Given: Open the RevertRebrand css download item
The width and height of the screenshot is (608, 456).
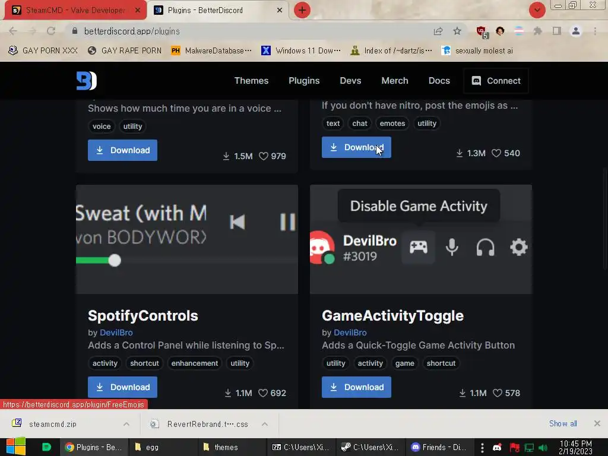Looking at the screenshot, I should (200, 424).
